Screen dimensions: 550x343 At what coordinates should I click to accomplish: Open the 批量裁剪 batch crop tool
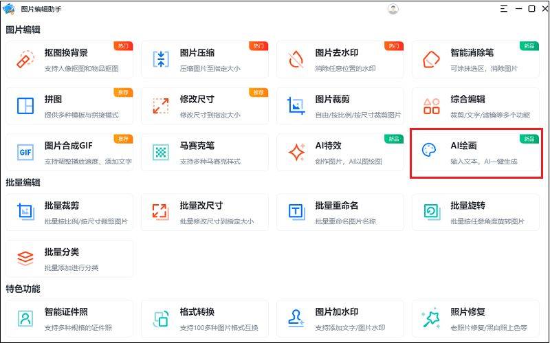click(x=69, y=212)
